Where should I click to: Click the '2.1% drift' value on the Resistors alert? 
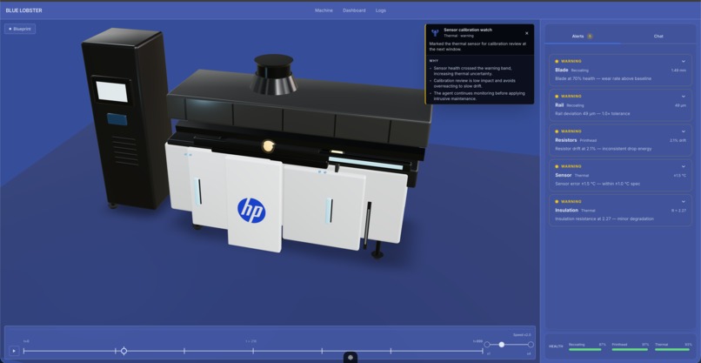tap(678, 140)
